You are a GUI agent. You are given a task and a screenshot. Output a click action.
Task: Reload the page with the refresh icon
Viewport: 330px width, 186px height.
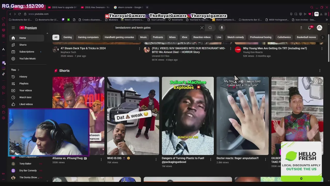pyautogui.click(x=19, y=14)
